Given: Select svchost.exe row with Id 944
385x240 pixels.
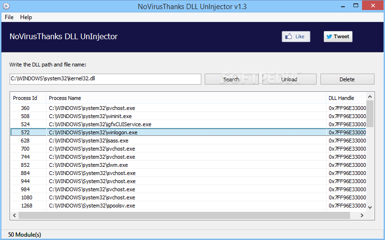Looking at the screenshot, I should point(188,181).
